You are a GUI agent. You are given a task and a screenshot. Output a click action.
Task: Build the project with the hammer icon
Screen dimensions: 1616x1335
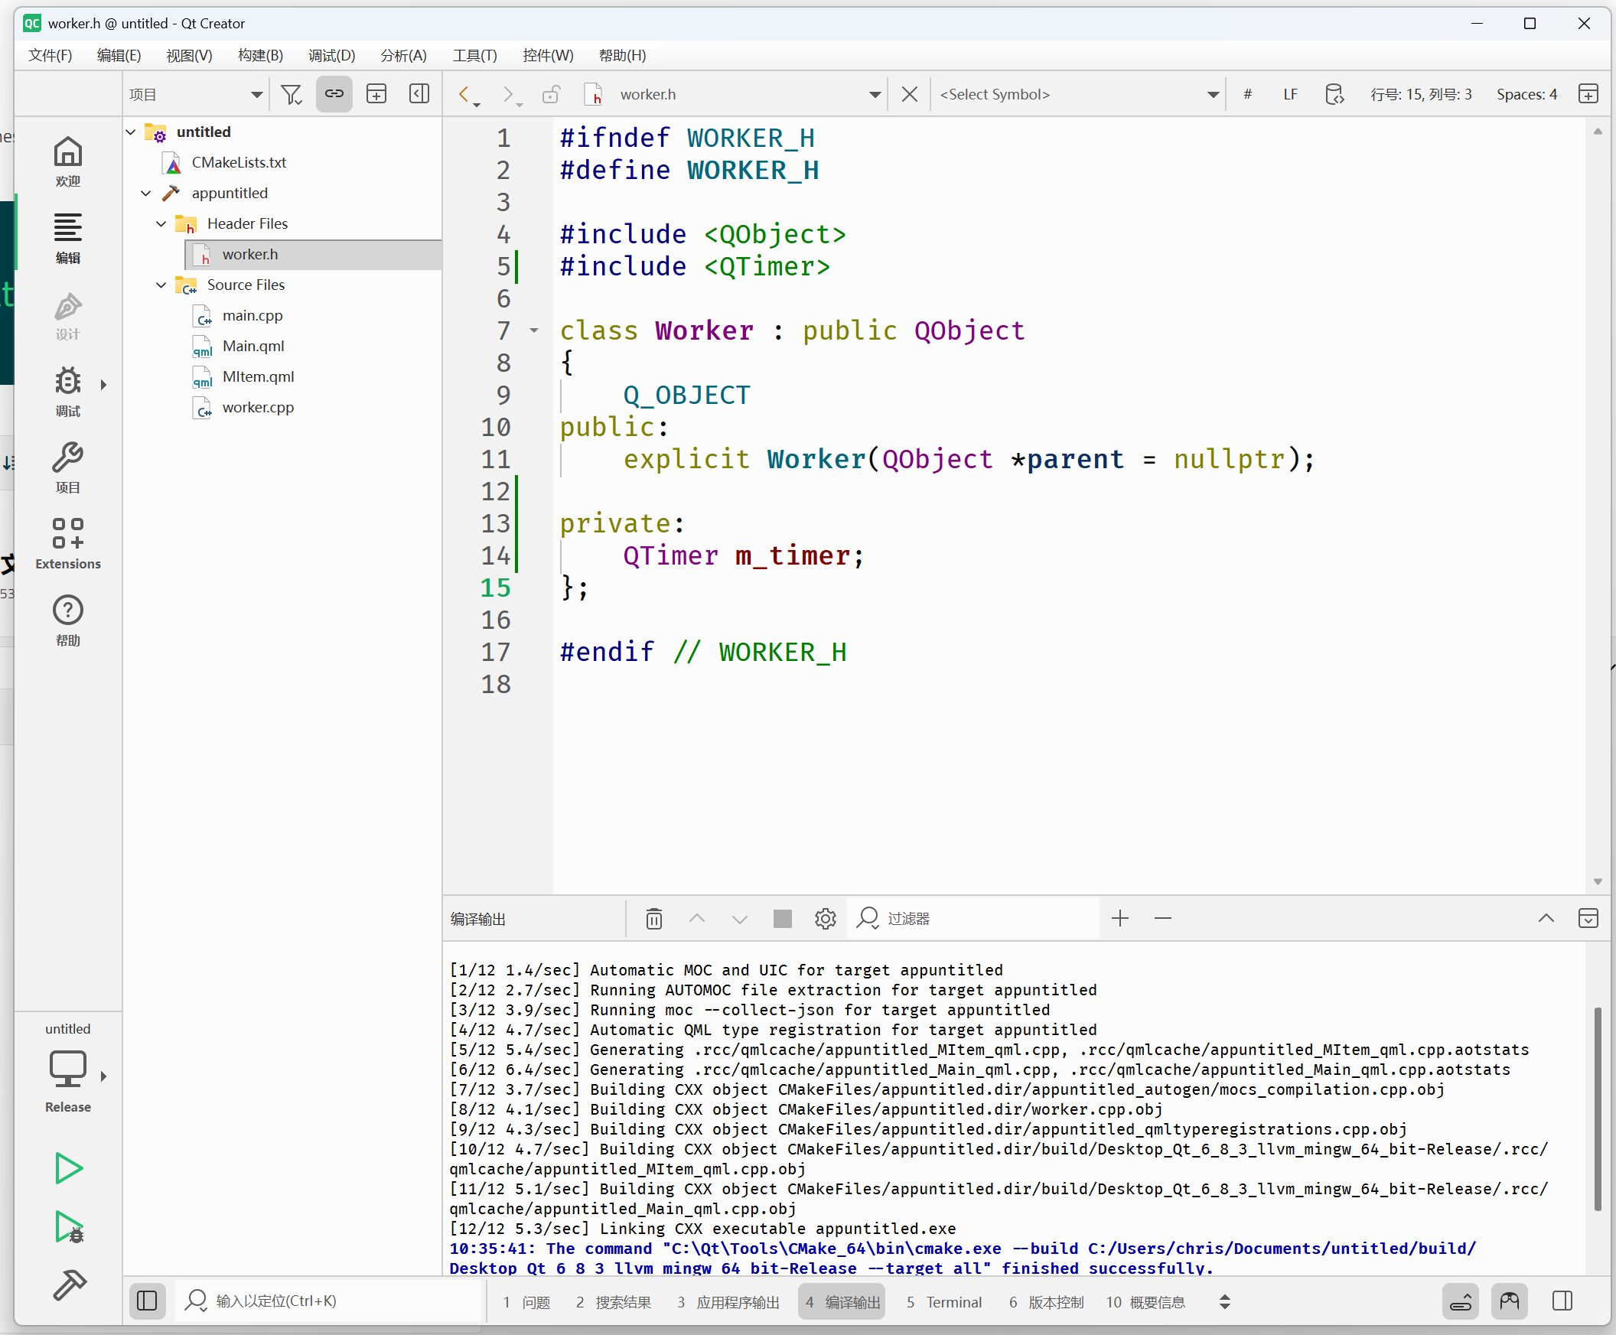68,1285
